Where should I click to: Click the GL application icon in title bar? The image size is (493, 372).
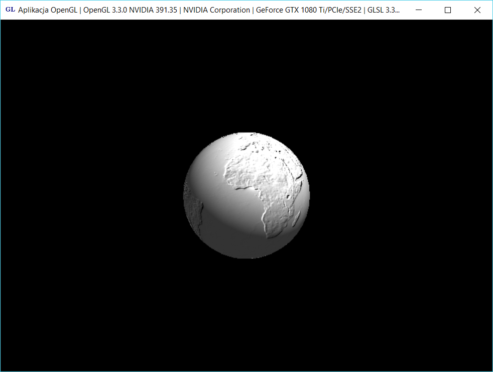point(10,10)
